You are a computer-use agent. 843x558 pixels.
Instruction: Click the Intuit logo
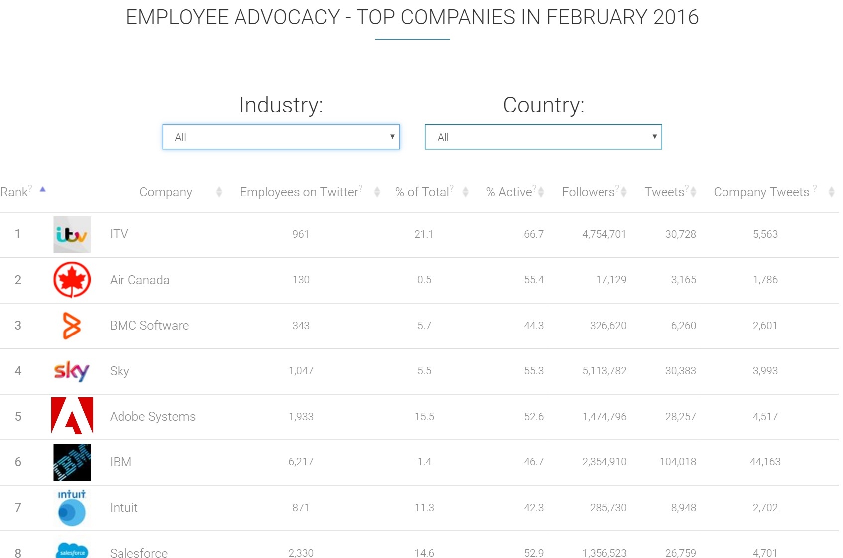click(x=72, y=508)
